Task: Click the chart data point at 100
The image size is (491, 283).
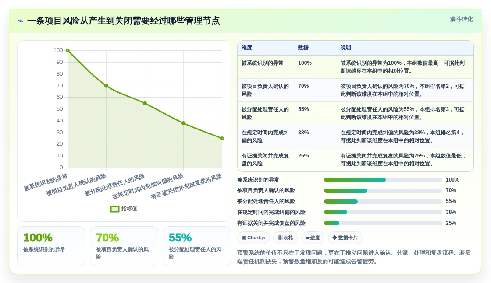Action: [68, 51]
